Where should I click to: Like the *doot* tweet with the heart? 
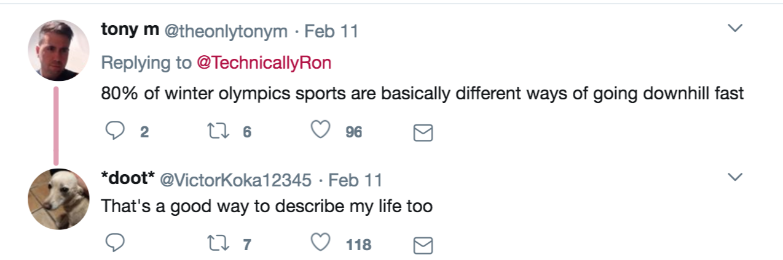point(321,244)
